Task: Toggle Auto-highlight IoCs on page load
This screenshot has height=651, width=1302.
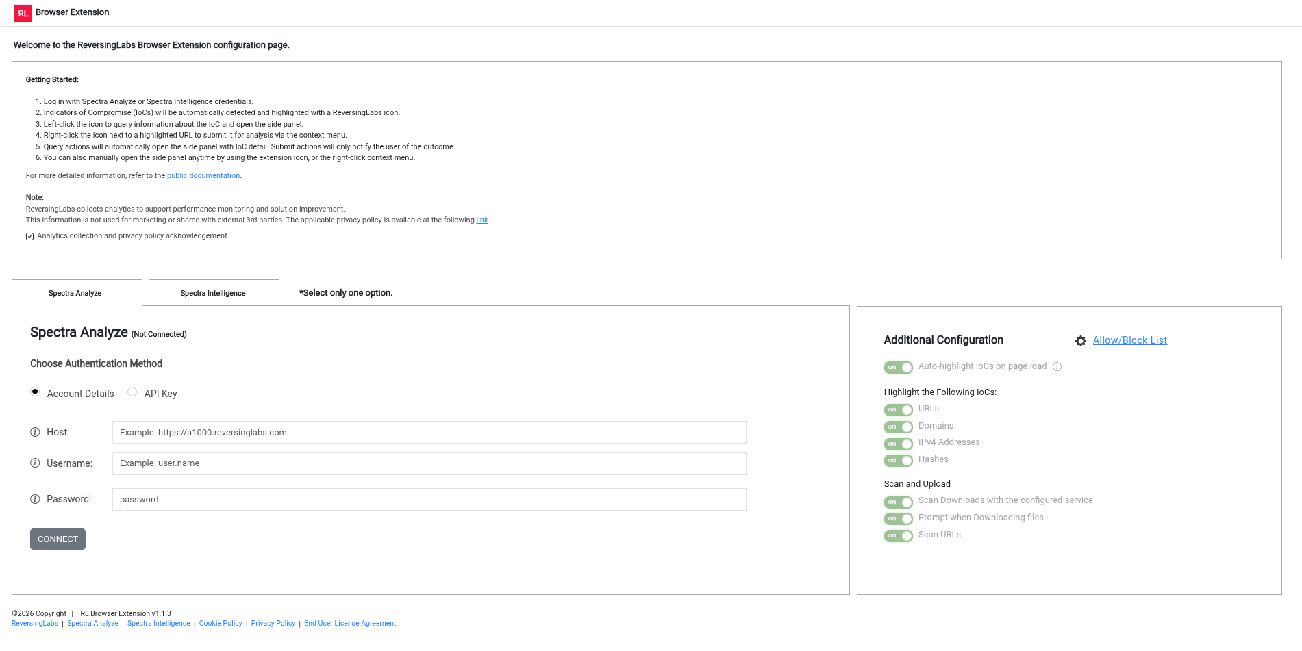Action: click(x=899, y=368)
